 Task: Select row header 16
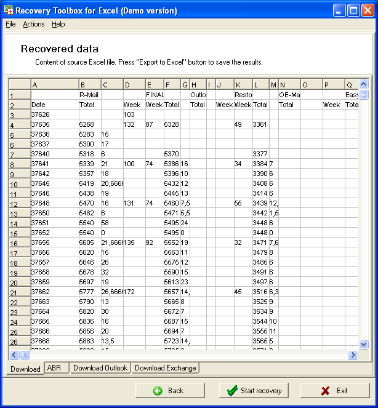point(20,243)
